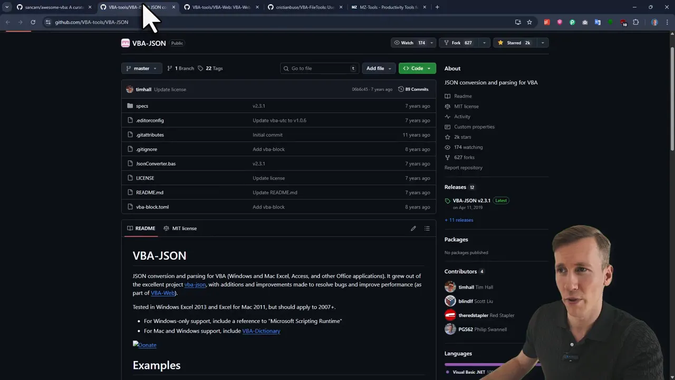675x380 pixels.
Task: Follow the VBA-Dictionary link
Action: (261, 331)
